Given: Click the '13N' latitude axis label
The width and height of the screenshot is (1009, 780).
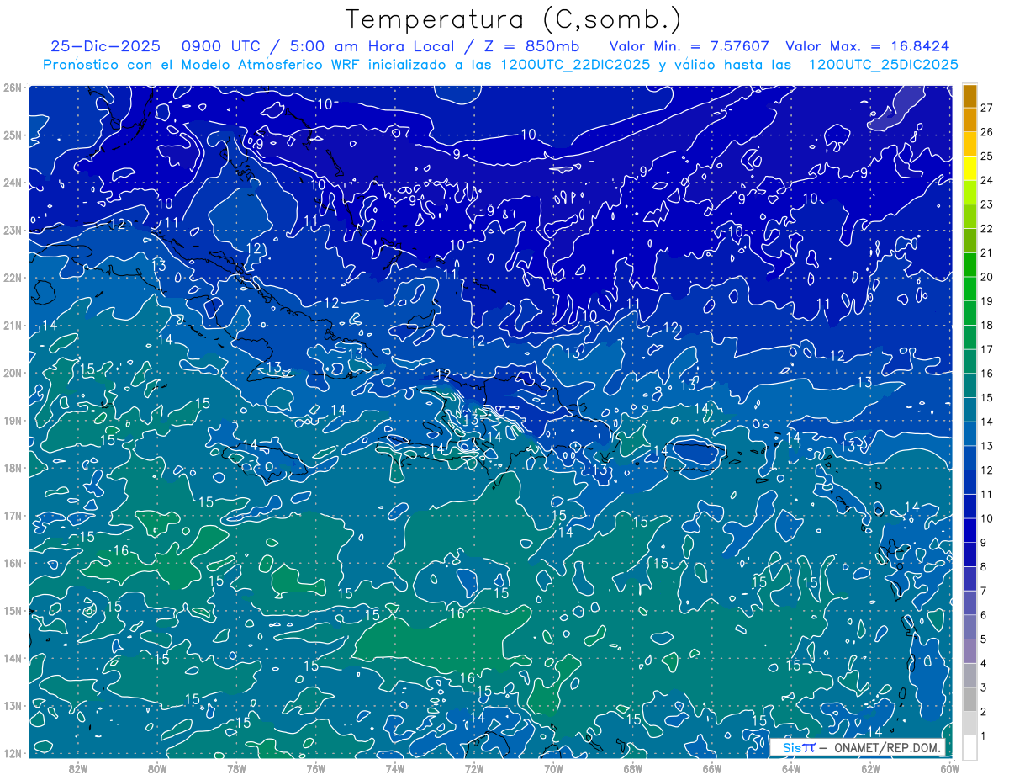Looking at the screenshot, I should [x=12, y=706].
